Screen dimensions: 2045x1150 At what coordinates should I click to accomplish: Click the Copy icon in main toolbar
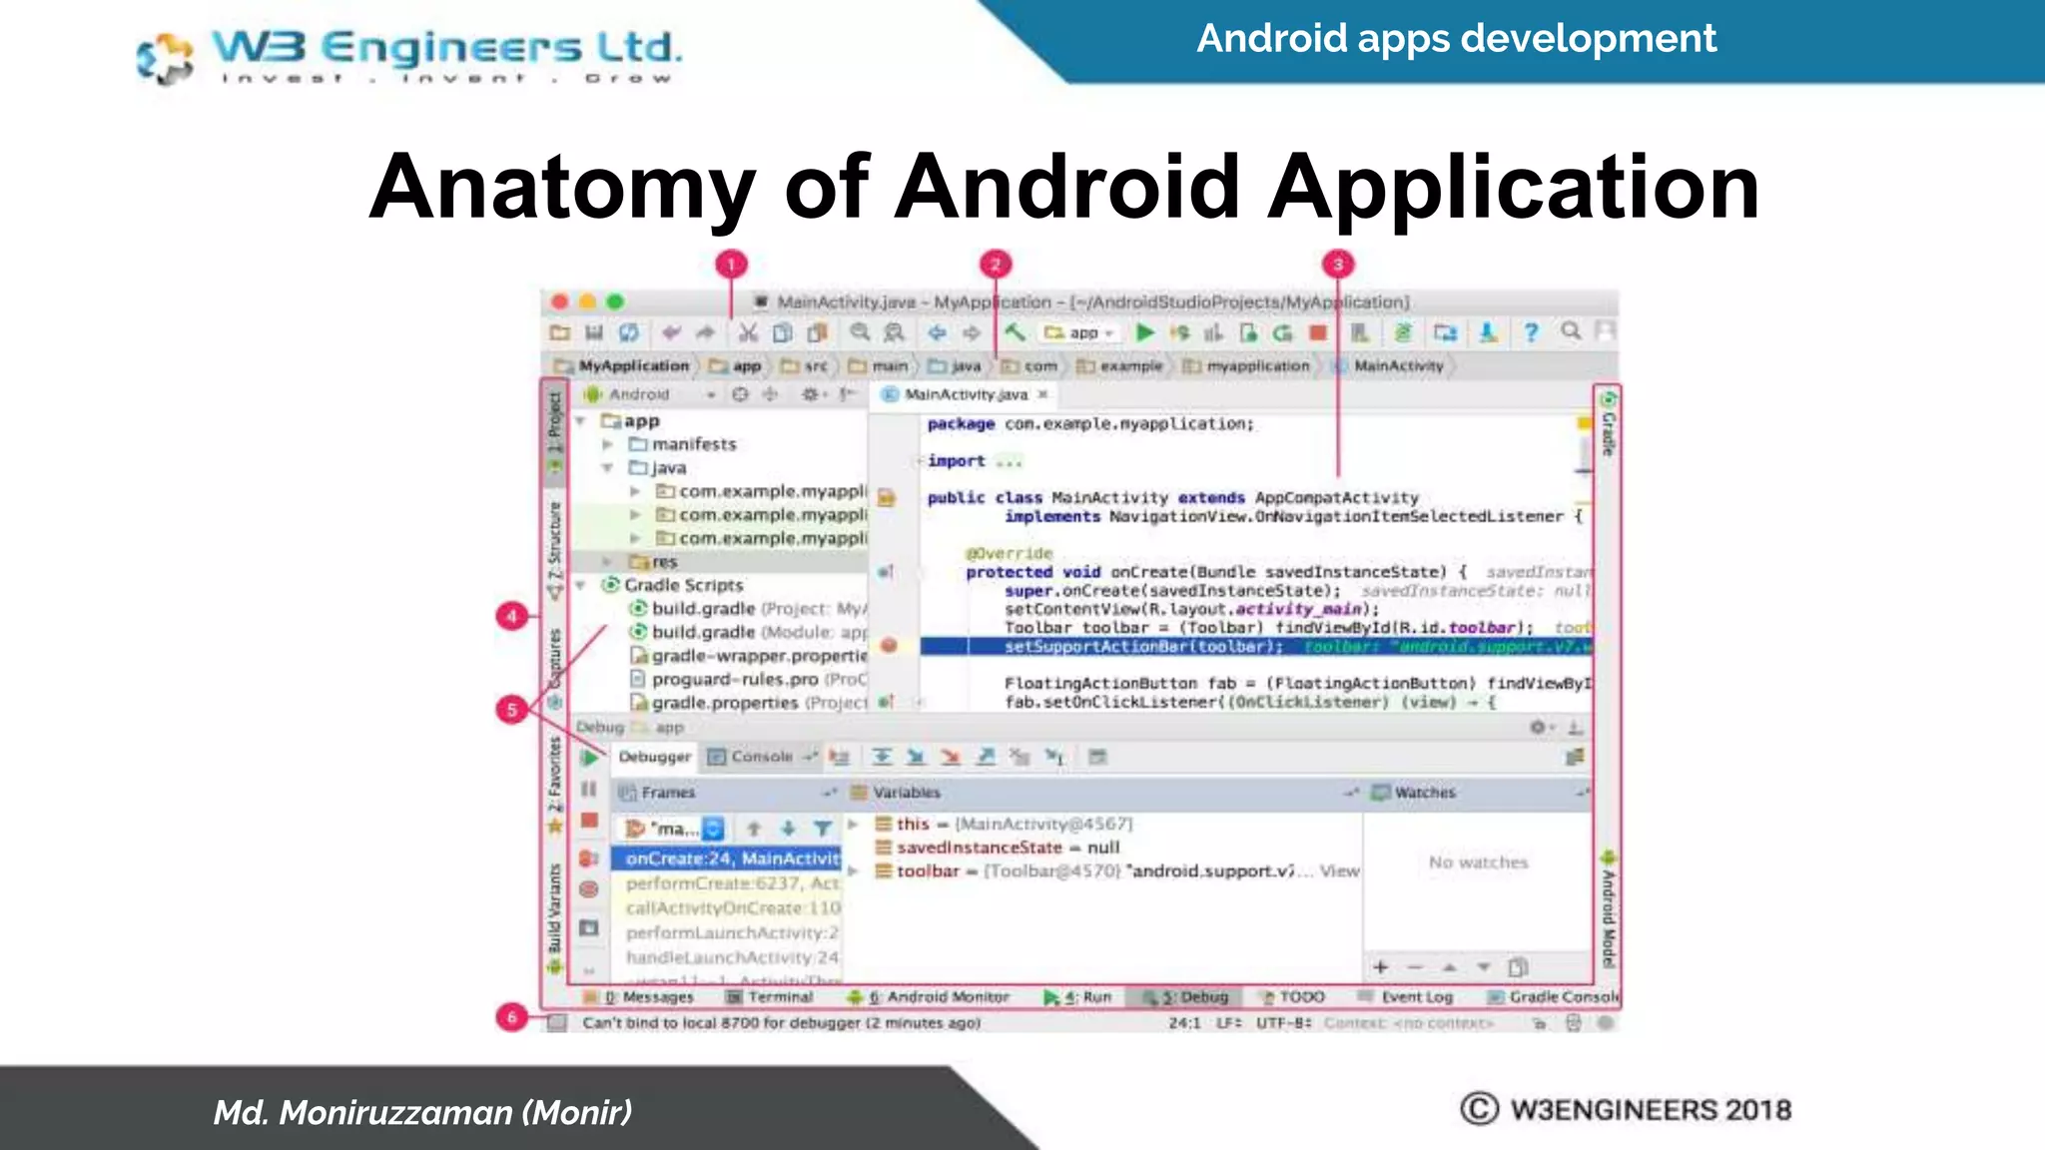pyautogui.click(x=783, y=332)
